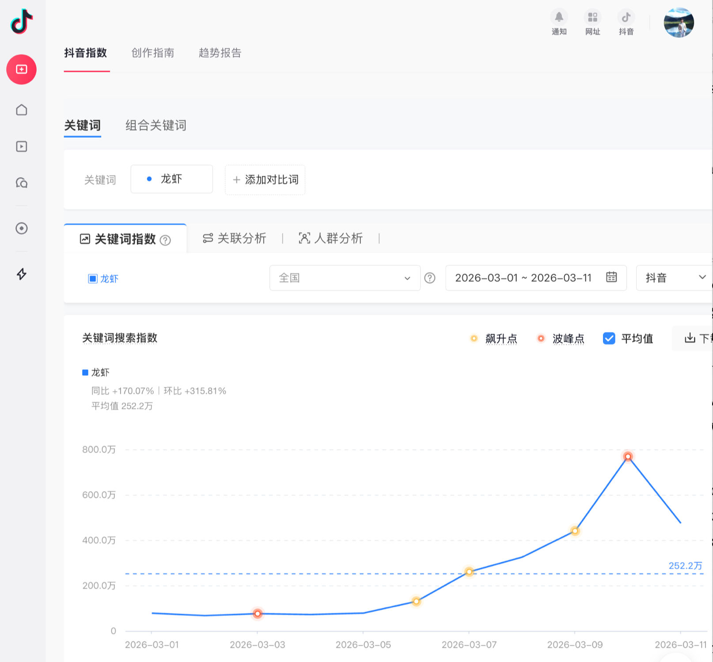713x662 pixels.
Task: Click the peak point on the chart
Action: pos(628,456)
